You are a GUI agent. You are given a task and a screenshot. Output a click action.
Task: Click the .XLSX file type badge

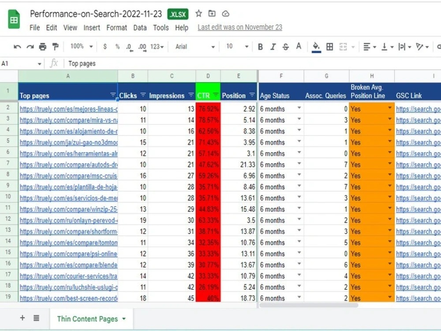pyautogui.click(x=178, y=14)
